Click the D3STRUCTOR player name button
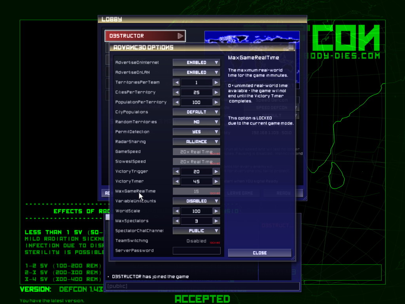405x304 pixels. (x=145, y=36)
